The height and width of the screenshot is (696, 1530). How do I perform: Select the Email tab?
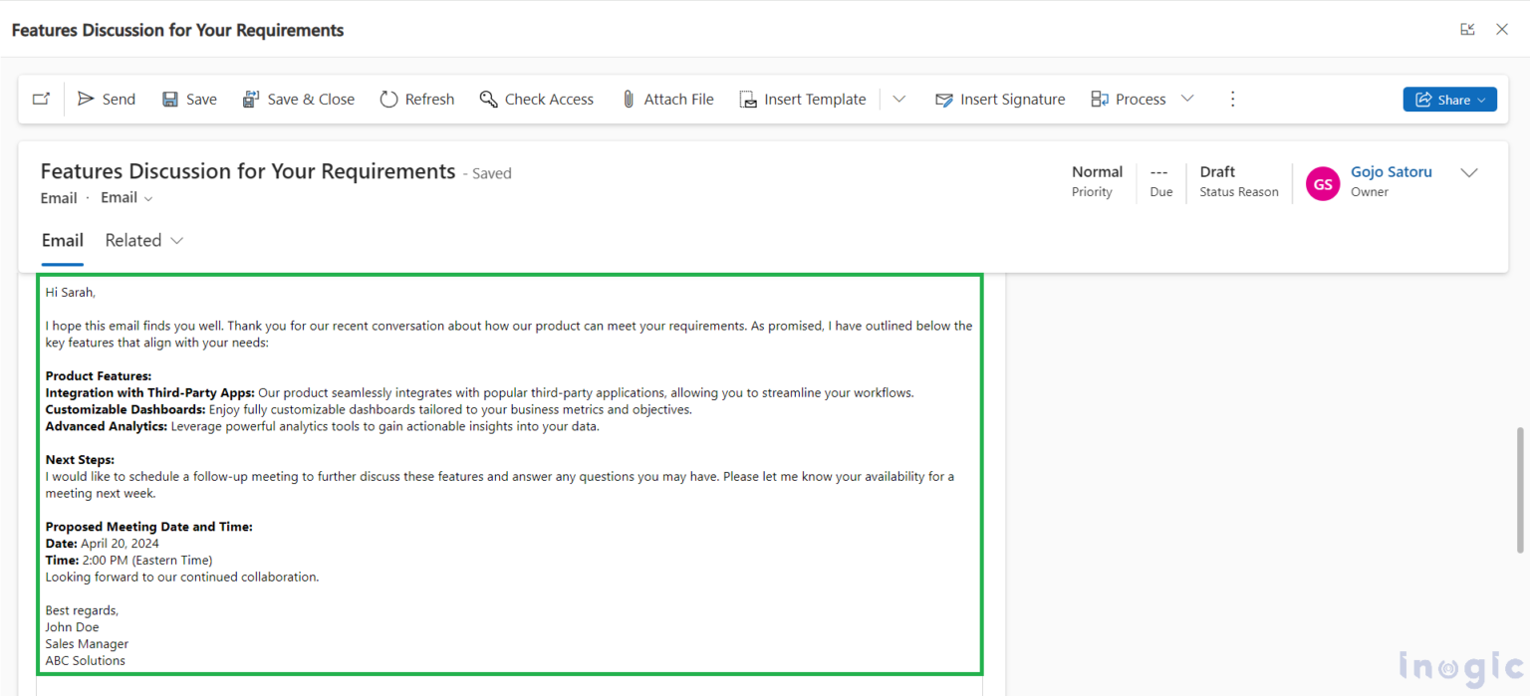click(62, 240)
